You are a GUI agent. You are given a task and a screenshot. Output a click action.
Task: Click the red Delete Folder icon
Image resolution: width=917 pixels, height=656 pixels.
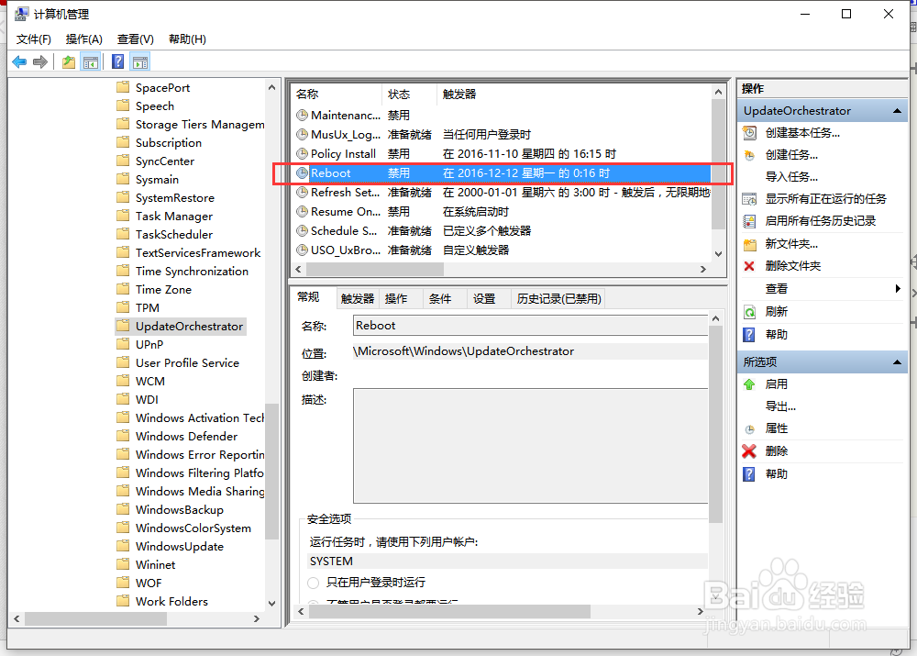[747, 266]
